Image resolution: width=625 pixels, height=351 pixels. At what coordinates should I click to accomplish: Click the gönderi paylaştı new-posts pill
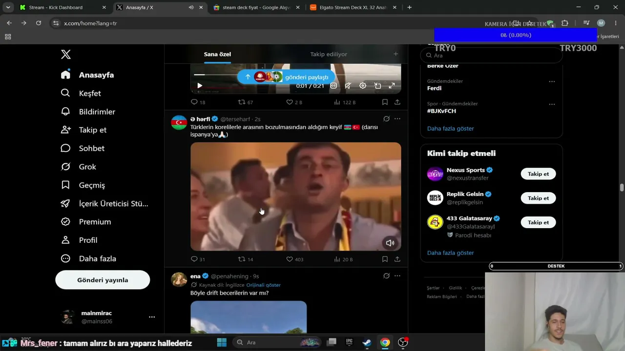[x=286, y=77]
